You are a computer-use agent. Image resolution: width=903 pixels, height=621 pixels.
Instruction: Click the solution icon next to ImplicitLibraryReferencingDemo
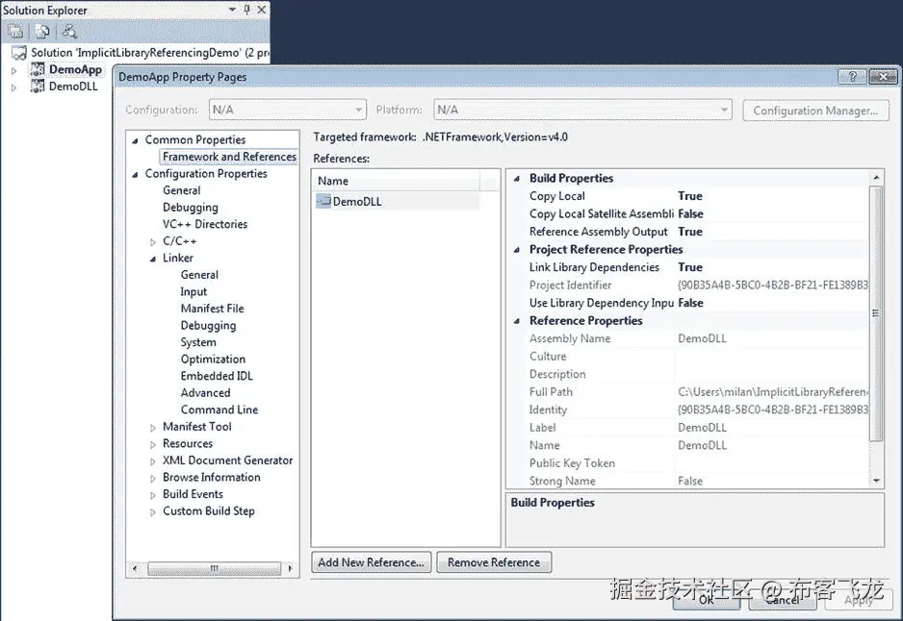point(18,52)
